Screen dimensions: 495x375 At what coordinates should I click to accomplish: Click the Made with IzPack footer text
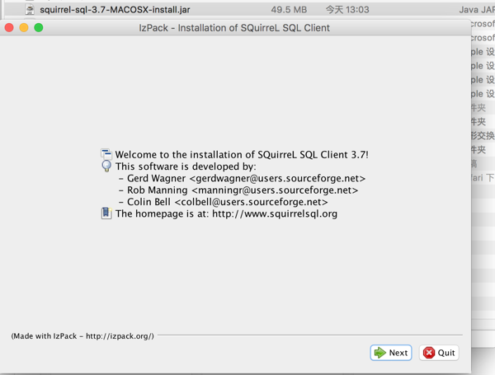point(82,336)
